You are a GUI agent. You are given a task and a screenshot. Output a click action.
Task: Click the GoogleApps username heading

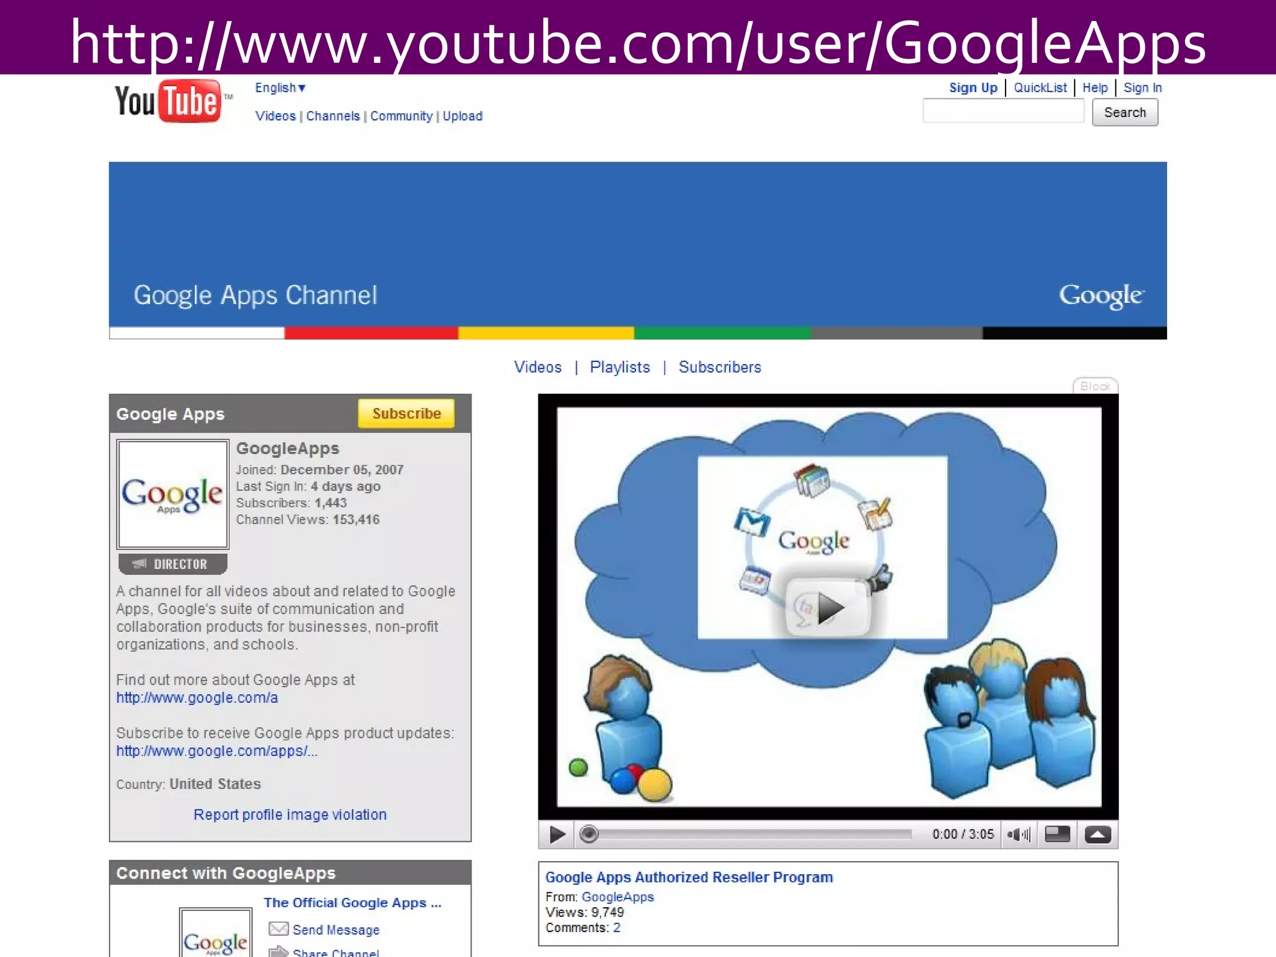288,449
